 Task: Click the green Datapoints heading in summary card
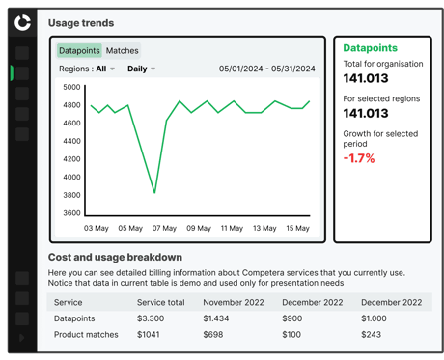pos(371,48)
